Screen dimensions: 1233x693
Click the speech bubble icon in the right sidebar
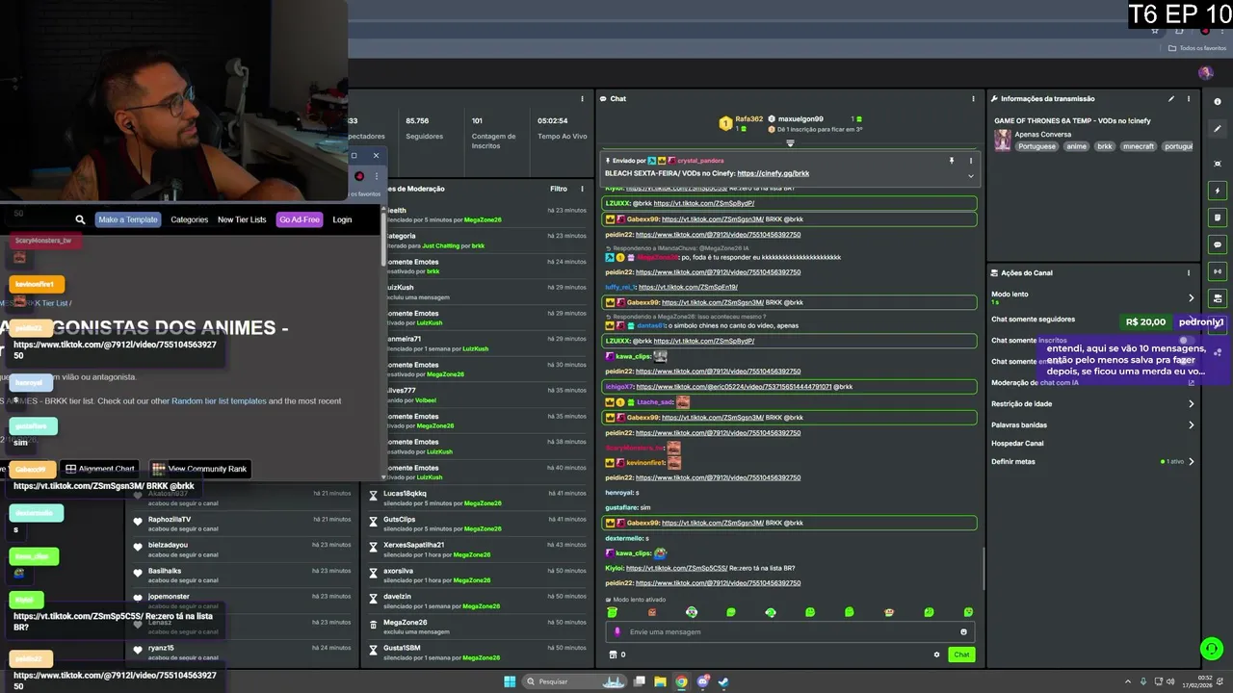[x=1218, y=244]
